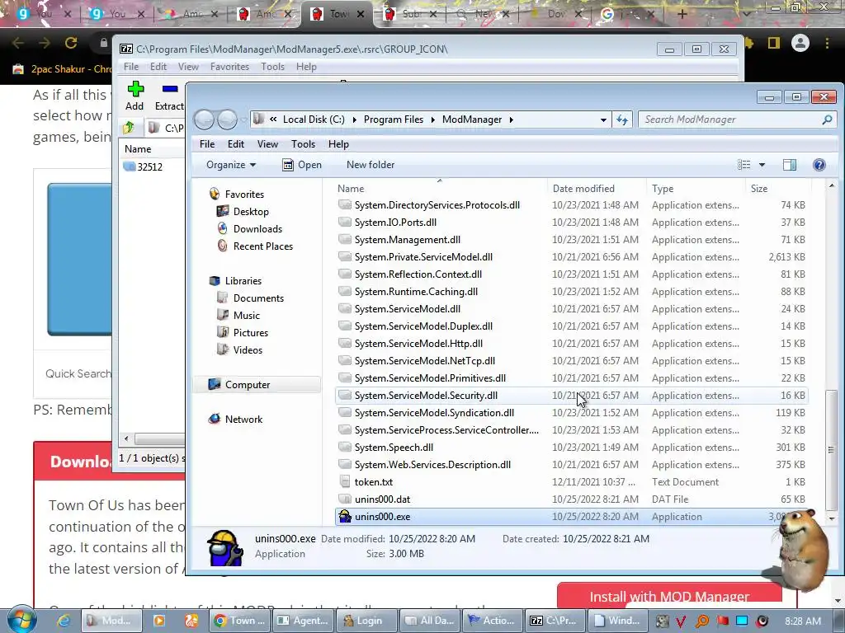Open the Organize dropdown
Screen dimensions: 845x633
231,165
